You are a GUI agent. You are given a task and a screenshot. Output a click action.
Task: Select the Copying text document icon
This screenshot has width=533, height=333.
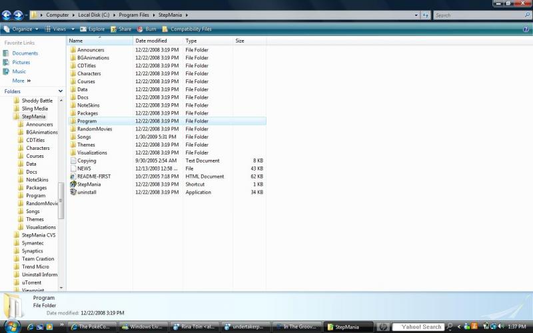(x=73, y=161)
